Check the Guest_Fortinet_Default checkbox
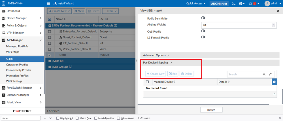Viewport: 283px width, 121px height. 50,37
